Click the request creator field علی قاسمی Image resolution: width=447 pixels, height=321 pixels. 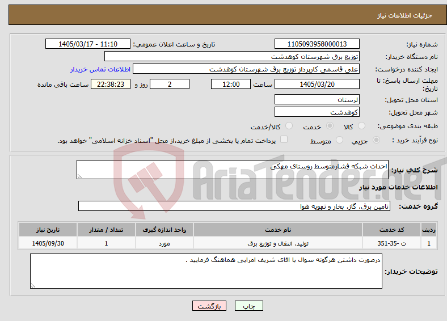(246, 69)
